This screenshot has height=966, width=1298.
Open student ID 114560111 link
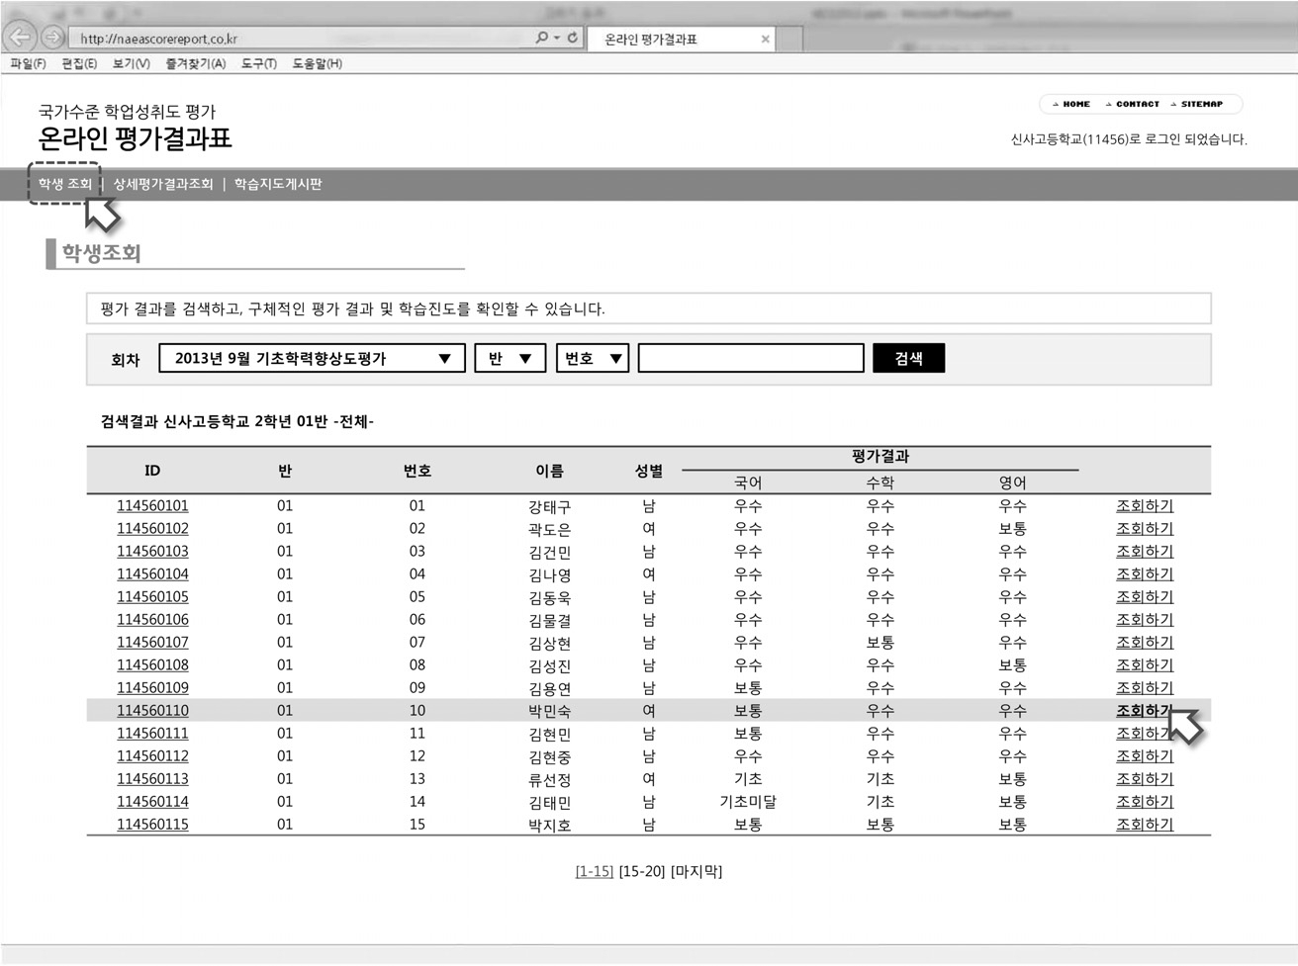coord(152,734)
